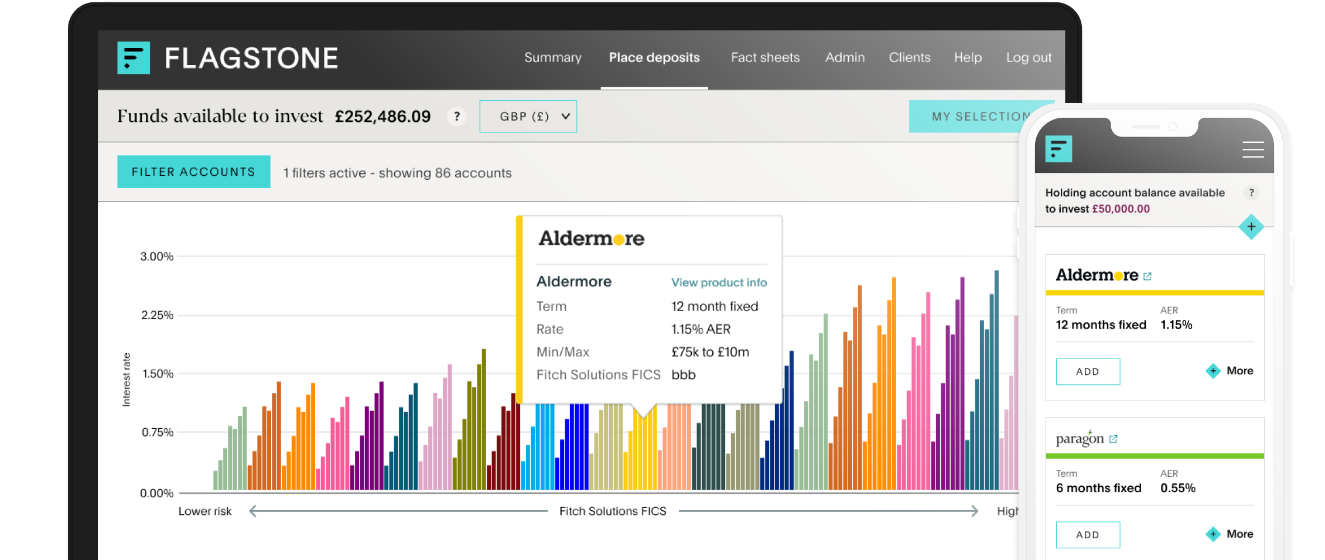The height and width of the screenshot is (560, 1325).
Task: Go to the Summary tab
Action: click(552, 57)
